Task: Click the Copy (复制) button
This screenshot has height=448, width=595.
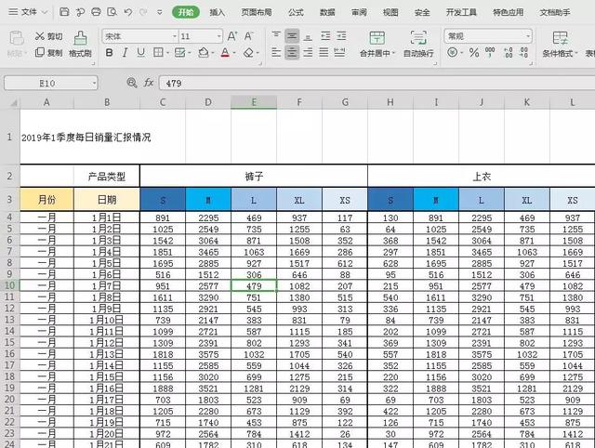Action: pos(48,52)
